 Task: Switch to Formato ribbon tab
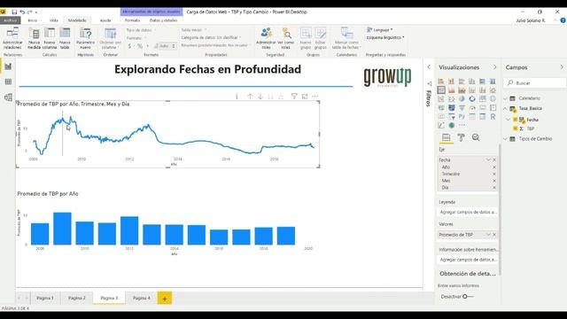pos(132,20)
